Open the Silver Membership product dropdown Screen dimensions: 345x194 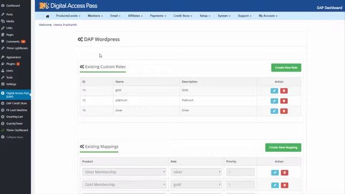coord(124,172)
